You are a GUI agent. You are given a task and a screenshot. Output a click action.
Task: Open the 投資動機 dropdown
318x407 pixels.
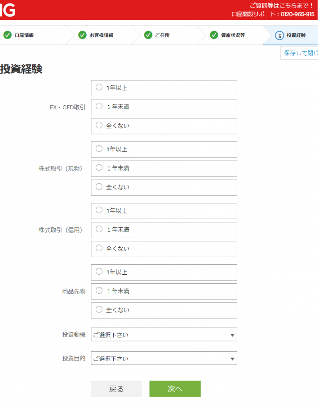[164, 334]
